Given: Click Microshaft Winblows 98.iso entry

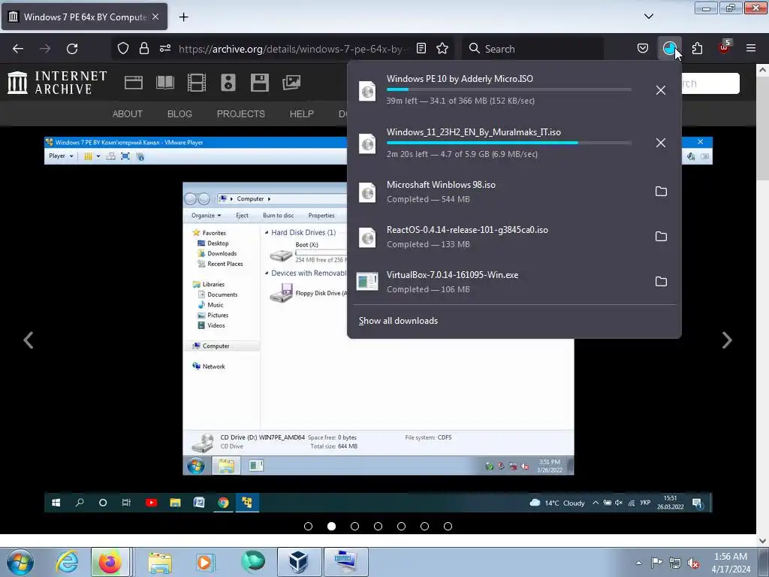Looking at the screenshot, I should [x=496, y=192].
